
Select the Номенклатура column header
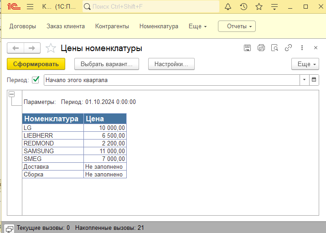point(53,119)
